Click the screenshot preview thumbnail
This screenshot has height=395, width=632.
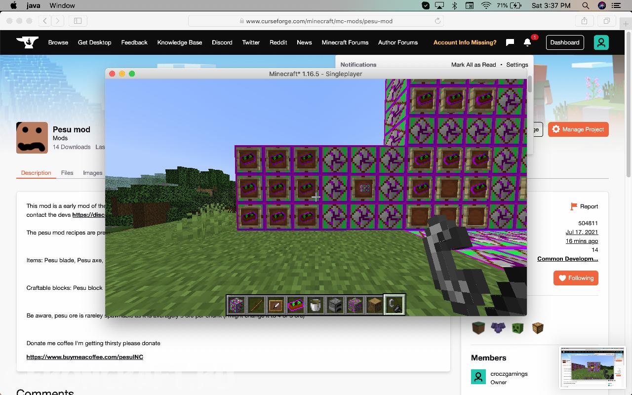592,367
